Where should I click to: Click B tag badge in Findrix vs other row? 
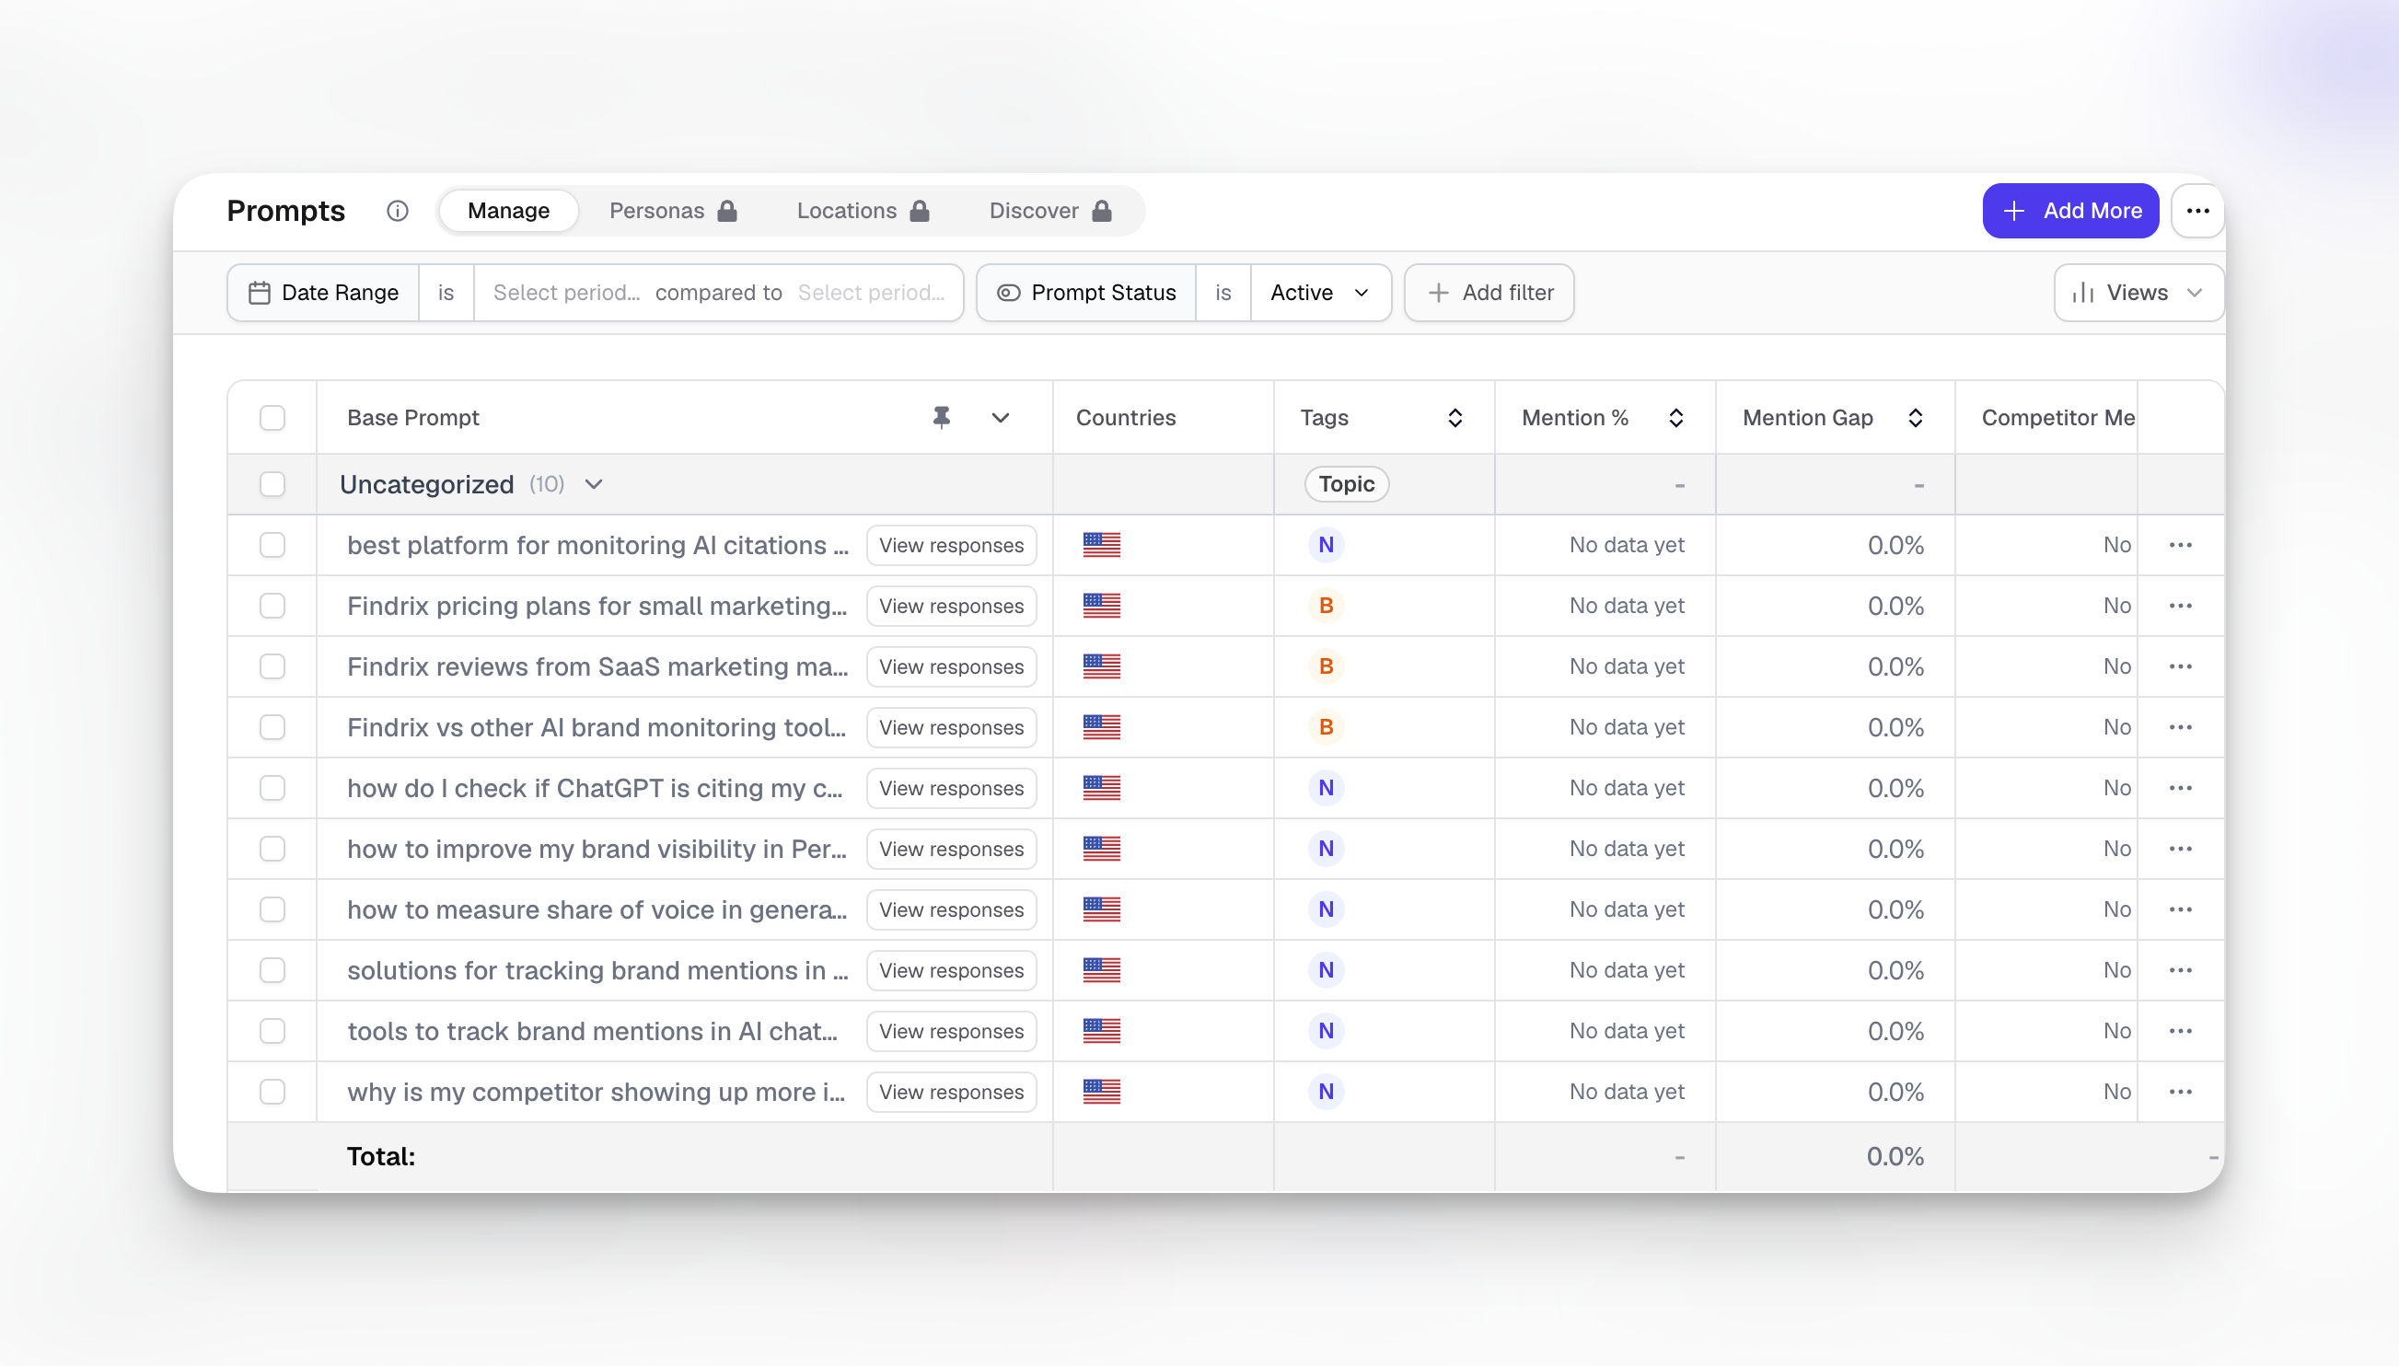[1326, 727]
